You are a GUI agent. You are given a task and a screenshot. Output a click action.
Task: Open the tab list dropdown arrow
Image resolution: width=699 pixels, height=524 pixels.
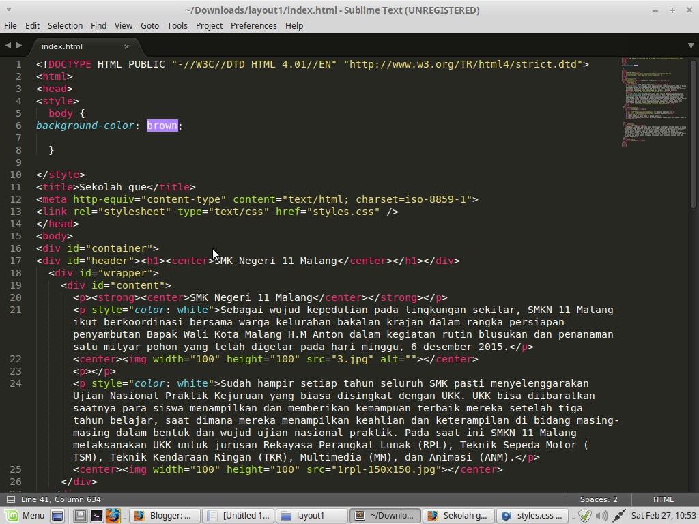(x=691, y=46)
